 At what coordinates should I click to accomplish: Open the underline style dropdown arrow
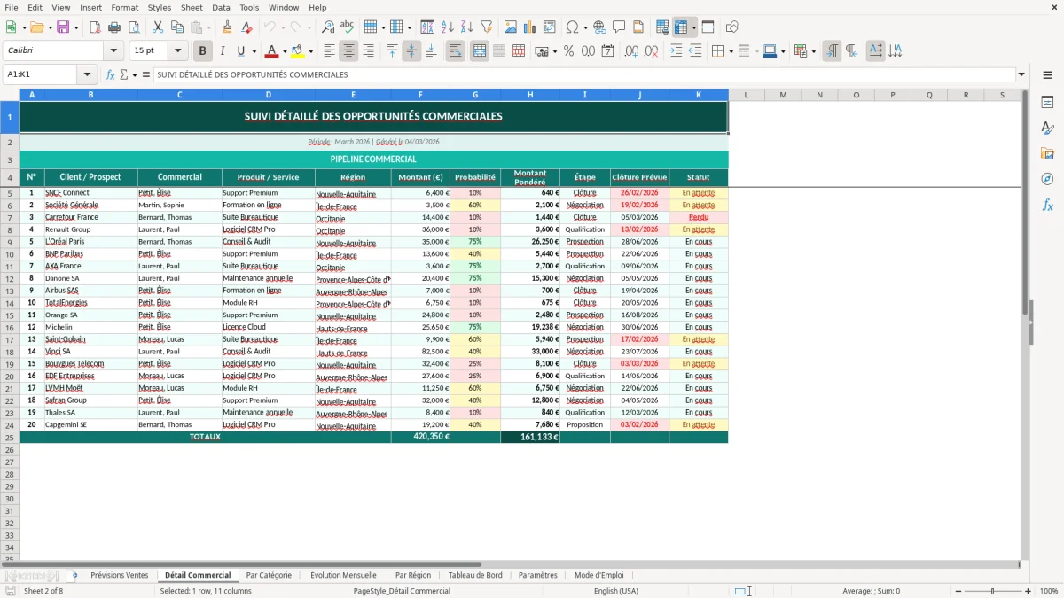coord(254,51)
